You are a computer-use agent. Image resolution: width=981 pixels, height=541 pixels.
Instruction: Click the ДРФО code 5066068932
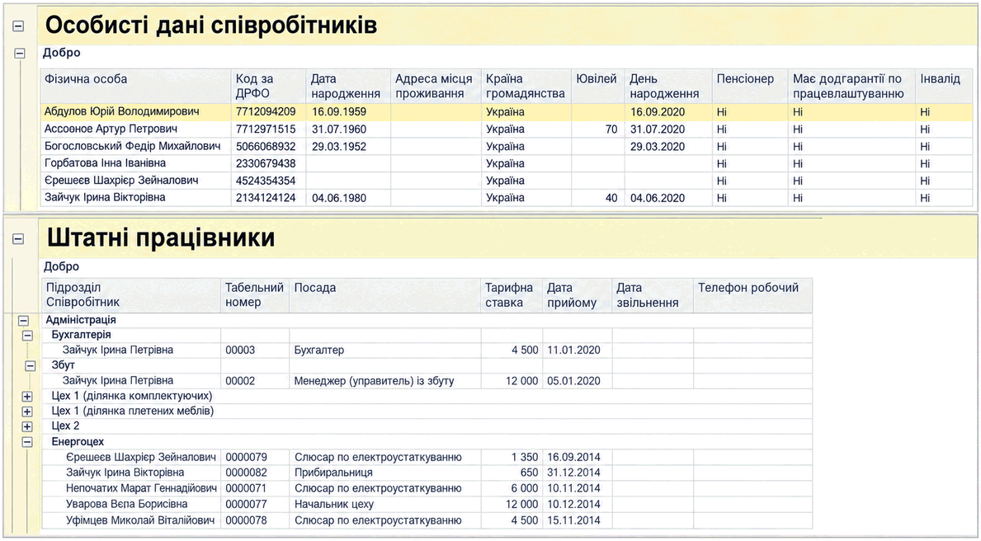(x=266, y=147)
